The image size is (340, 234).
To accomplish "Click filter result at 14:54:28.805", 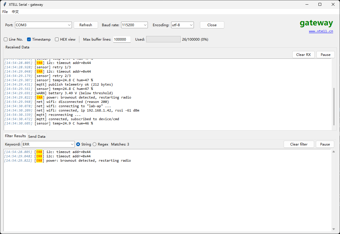I will pyautogui.click(x=47, y=152).
